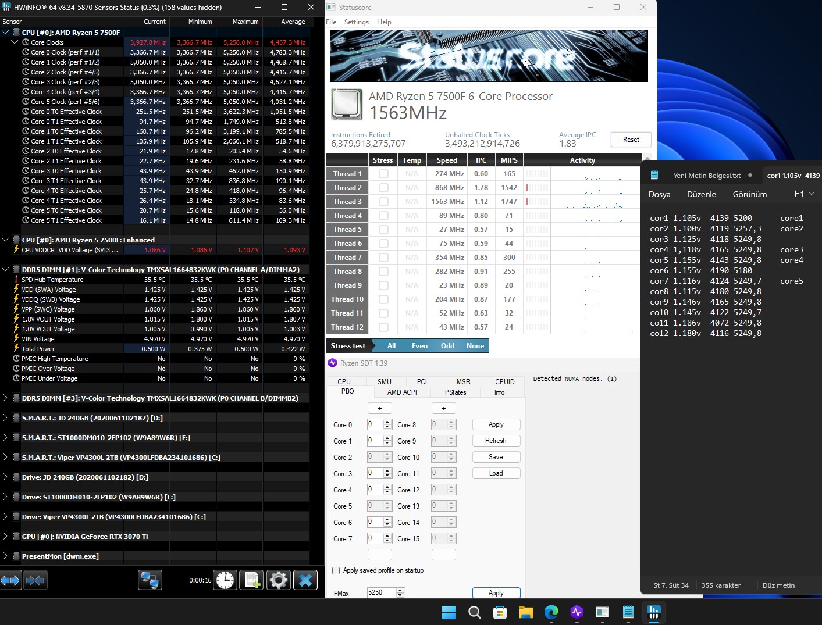Expand PresentMon [dwm.exe] group
Viewport: 822px width, 625px height.
coord(5,556)
